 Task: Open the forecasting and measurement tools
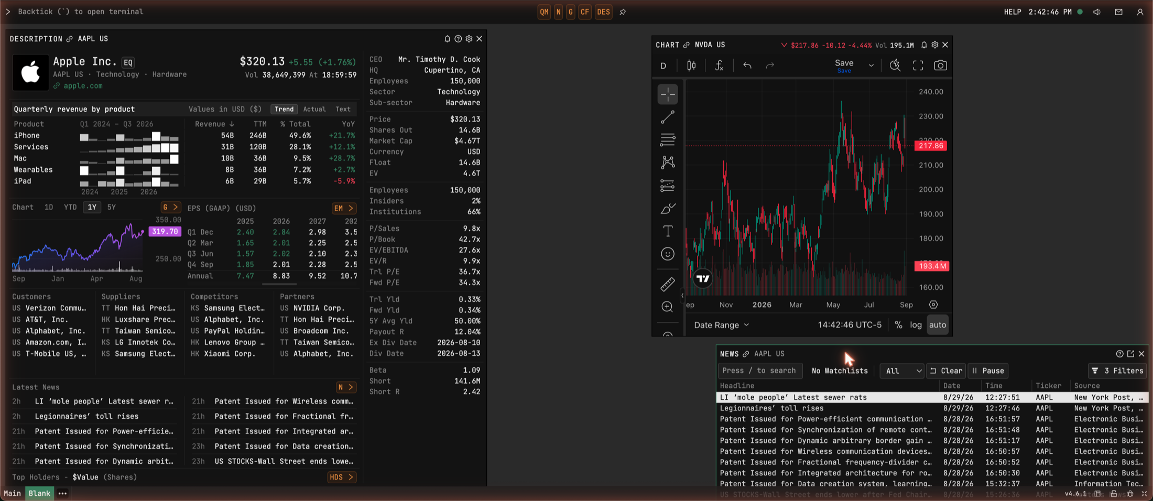coord(667,186)
